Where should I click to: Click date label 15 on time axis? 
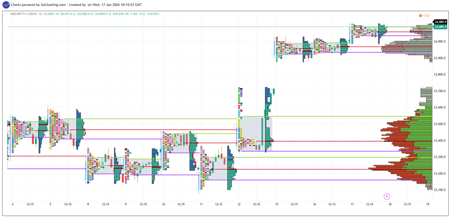277,205
